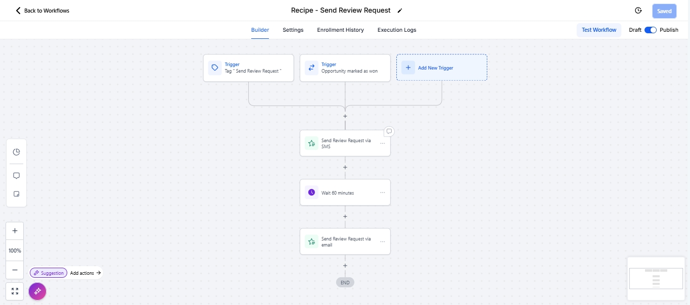Open version history clock icon
The image size is (690, 305).
click(638, 11)
